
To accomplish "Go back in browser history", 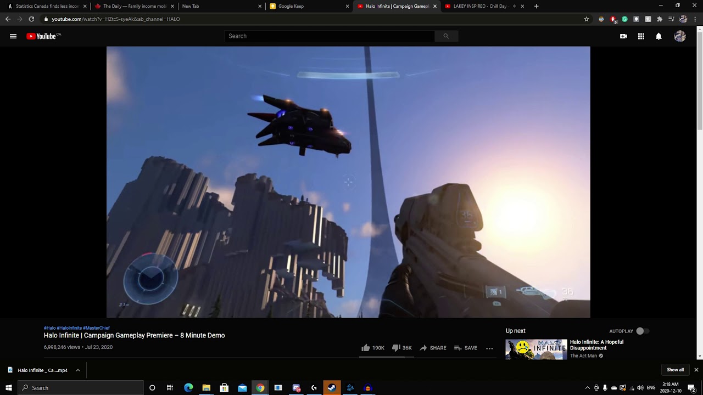I will [x=8, y=19].
